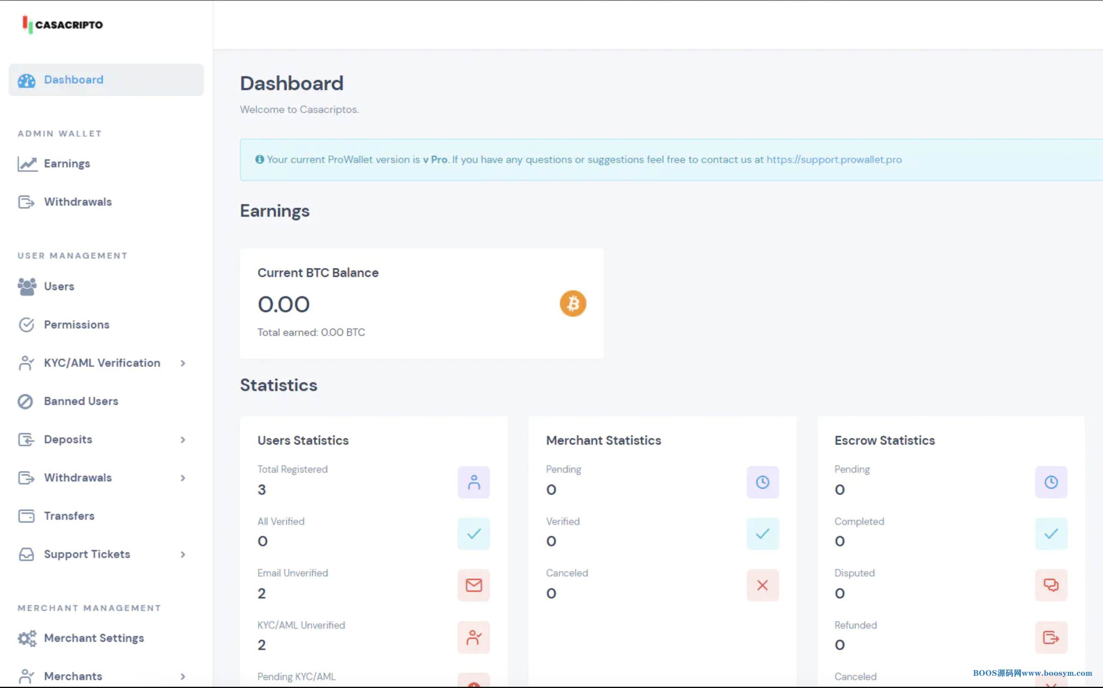
Task: Click the Escrow Disputed label
Action: [x=854, y=573]
